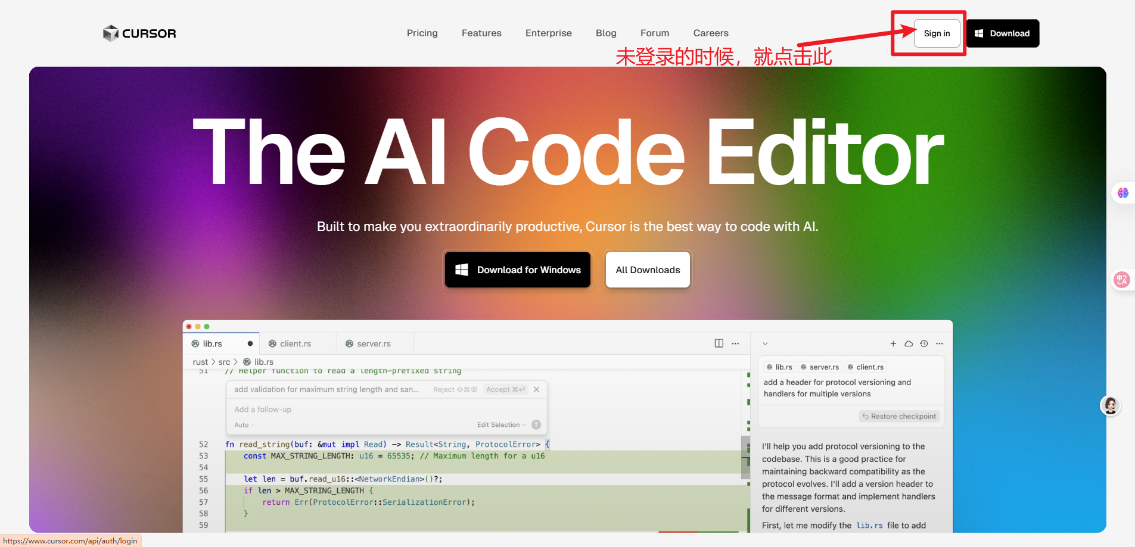Click the translate extension icon at right edge
Screen dimensions: 1135x547
click(x=1122, y=280)
